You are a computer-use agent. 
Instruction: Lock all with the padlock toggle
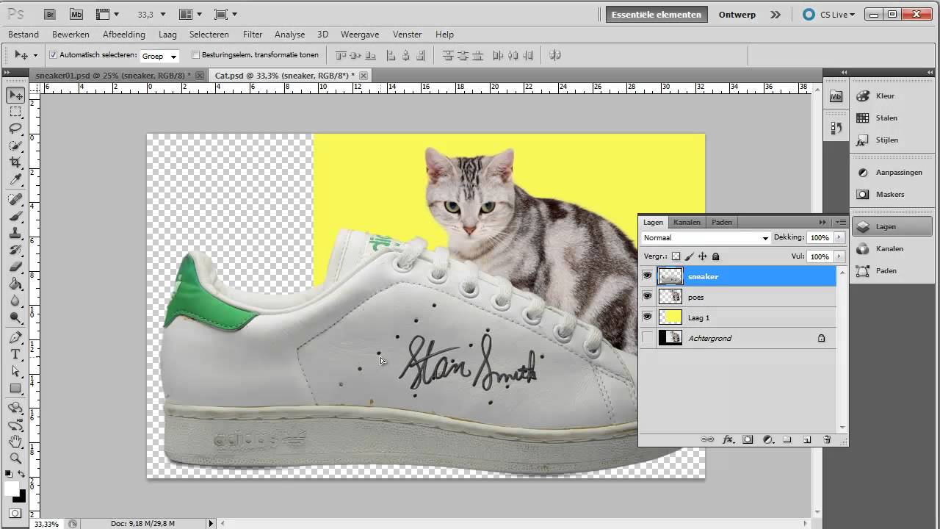click(716, 256)
